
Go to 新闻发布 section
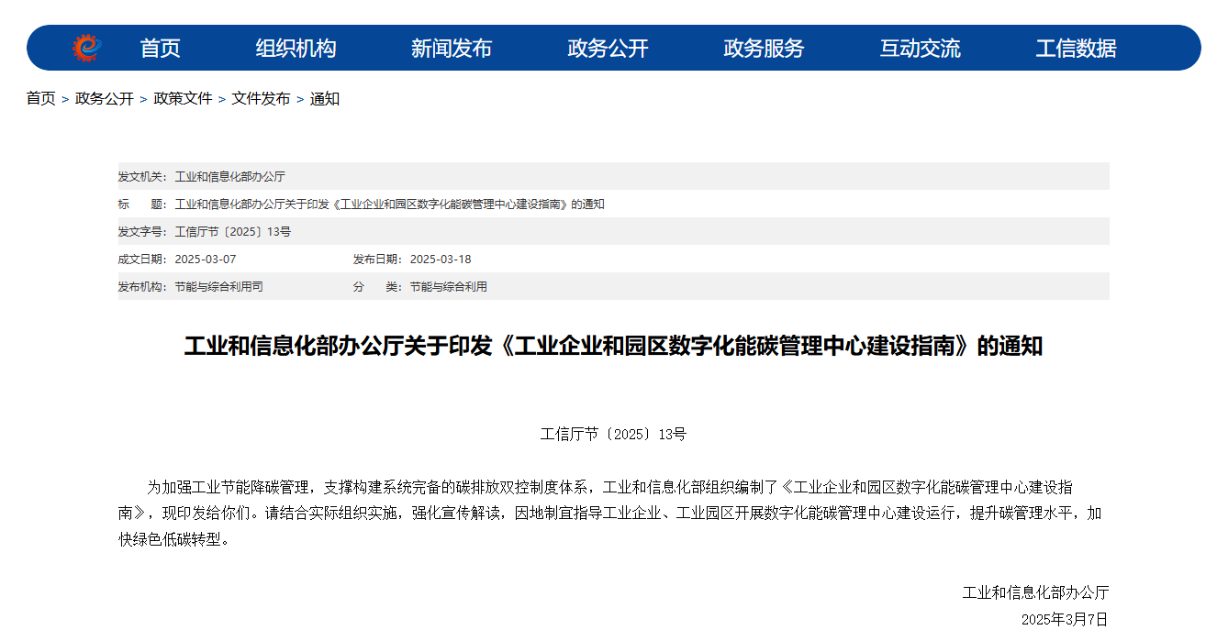452,49
